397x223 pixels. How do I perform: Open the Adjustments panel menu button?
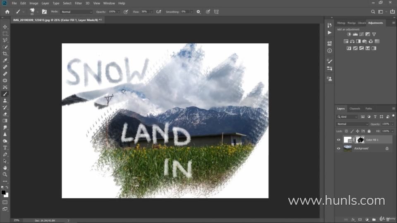tap(393, 23)
